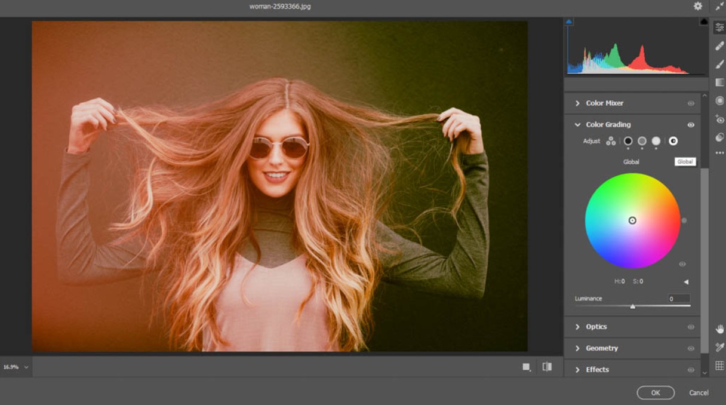The width and height of the screenshot is (726, 405).
Task: Click the single view display icon
Action: (526, 367)
